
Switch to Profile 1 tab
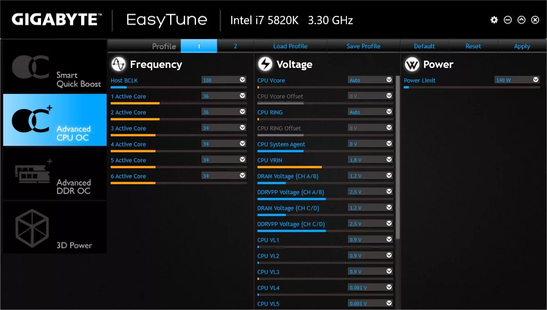[199, 46]
